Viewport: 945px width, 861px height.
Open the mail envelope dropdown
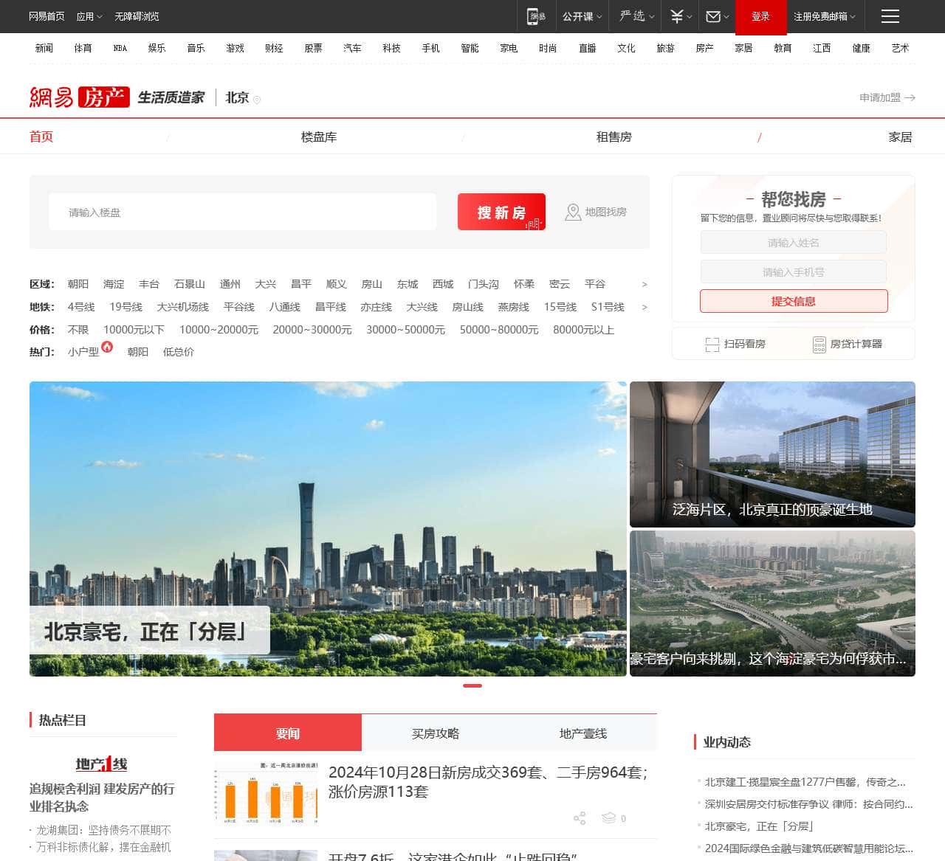point(717,16)
